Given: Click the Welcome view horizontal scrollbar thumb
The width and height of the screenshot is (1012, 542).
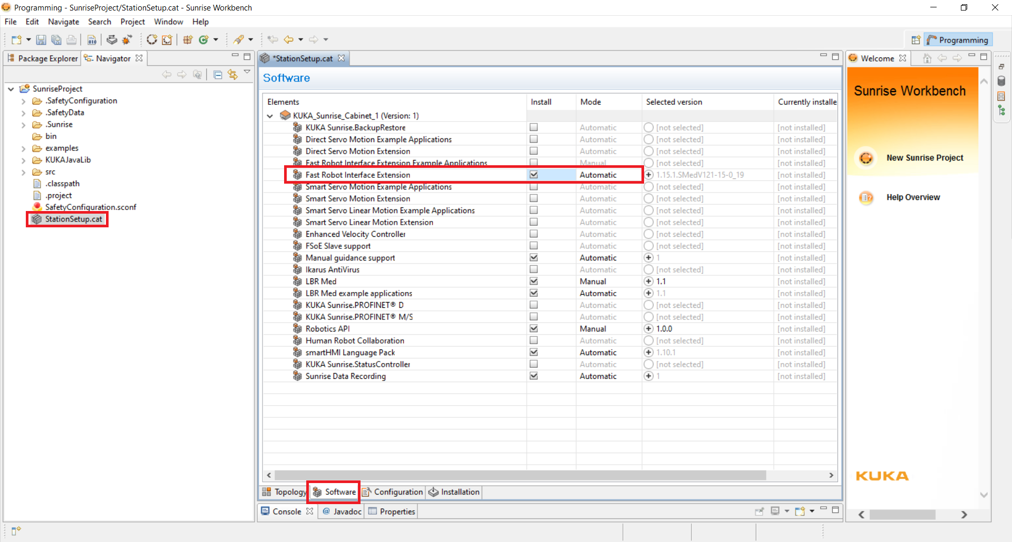Looking at the screenshot, I should pyautogui.click(x=902, y=515).
